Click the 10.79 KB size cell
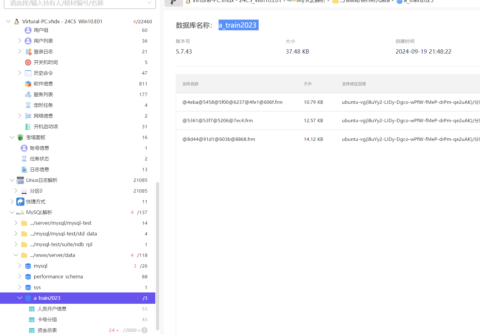 click(313, 102)
